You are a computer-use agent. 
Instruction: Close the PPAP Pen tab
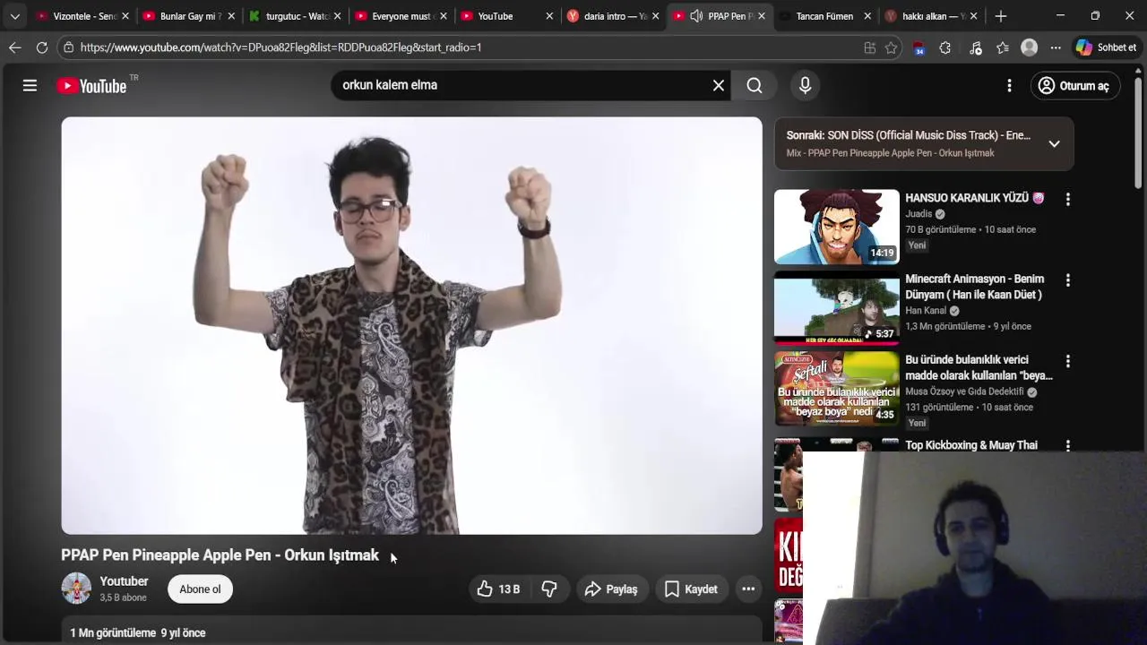click(762, 16)
